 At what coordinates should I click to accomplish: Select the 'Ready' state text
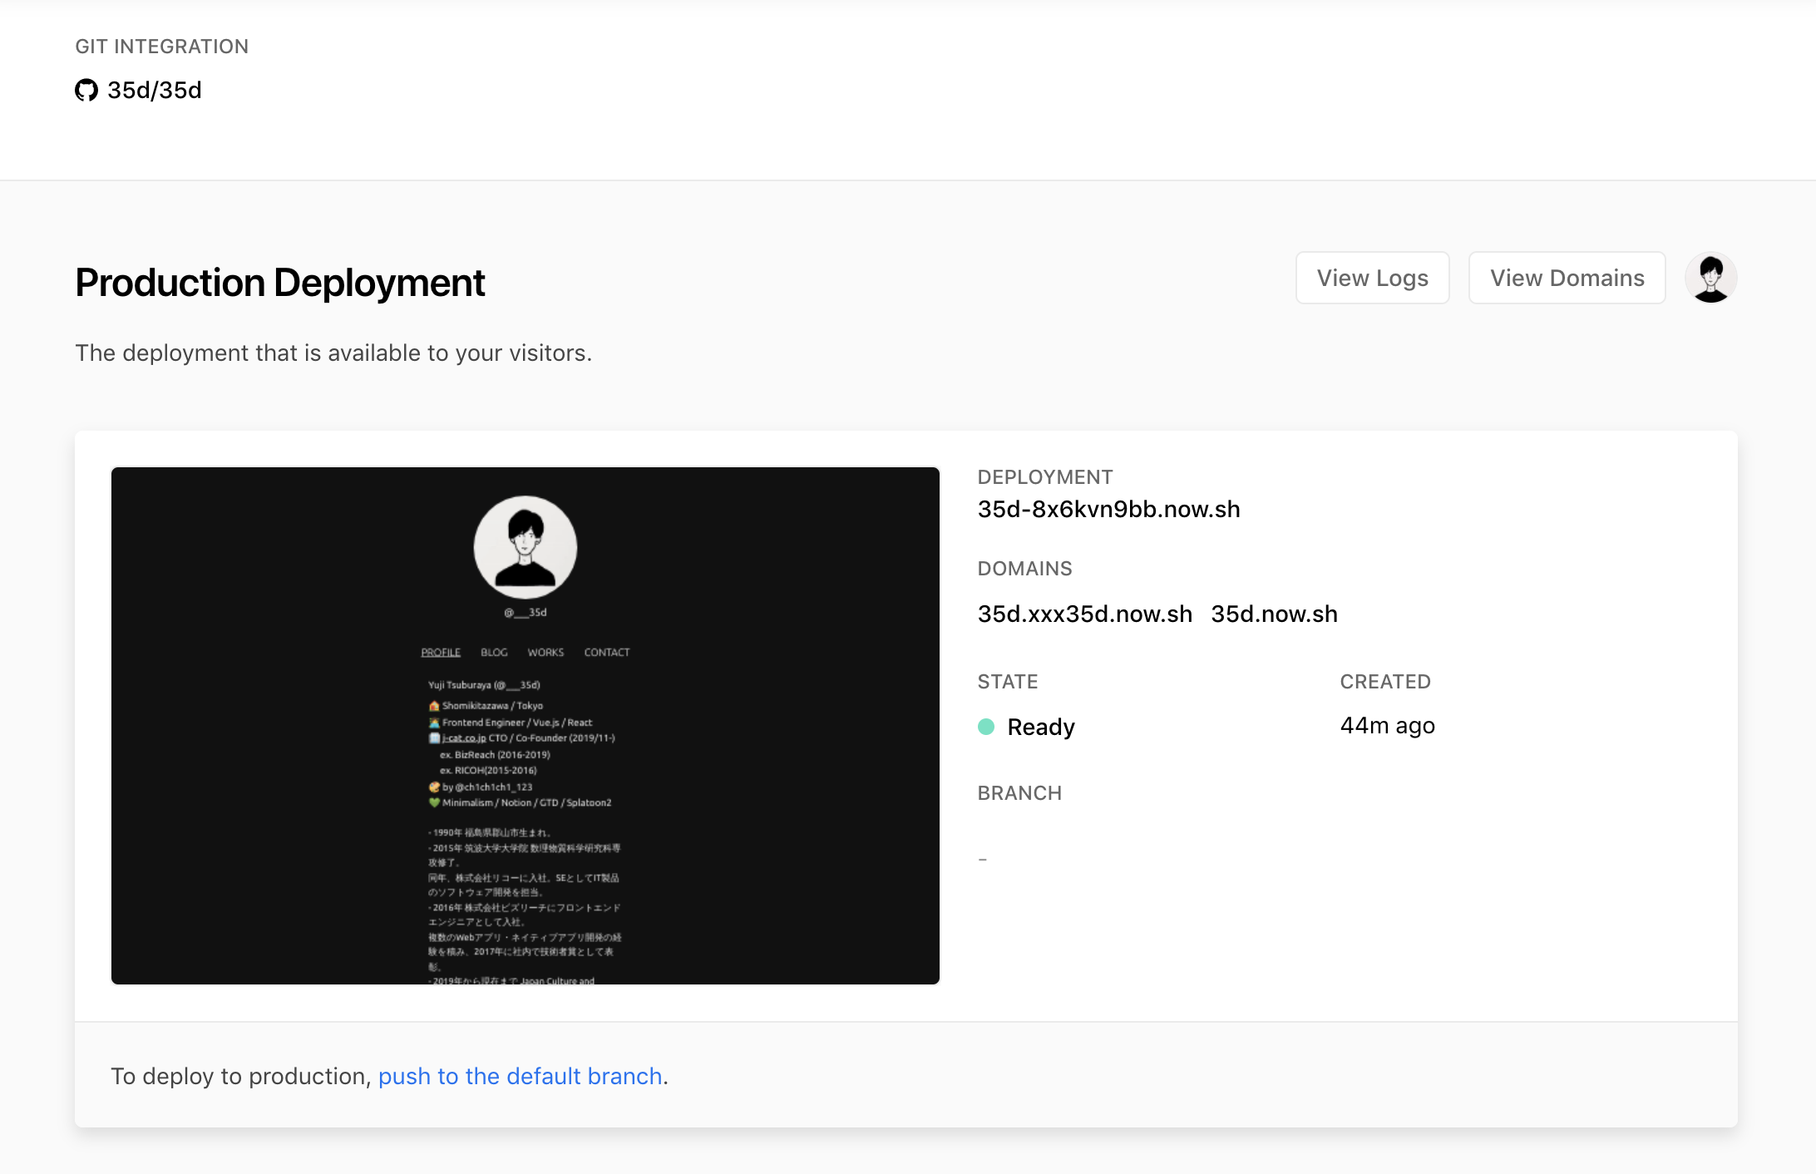click(1041, 727)
